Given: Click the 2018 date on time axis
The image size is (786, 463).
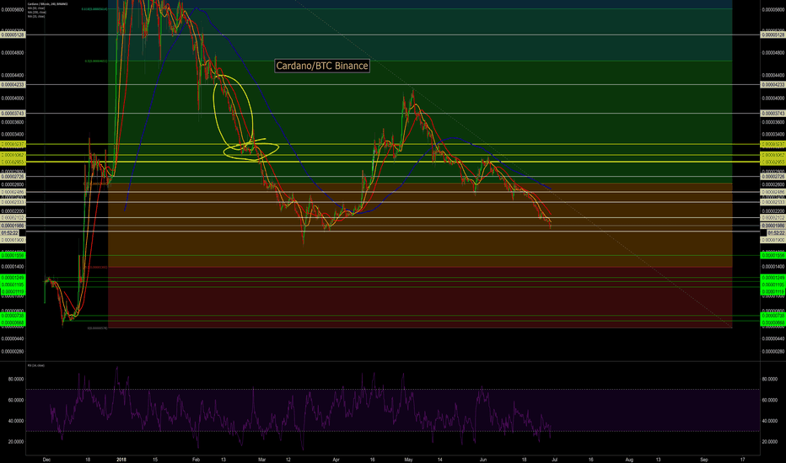Looking at the screenshot, I should tap(121, 460).
